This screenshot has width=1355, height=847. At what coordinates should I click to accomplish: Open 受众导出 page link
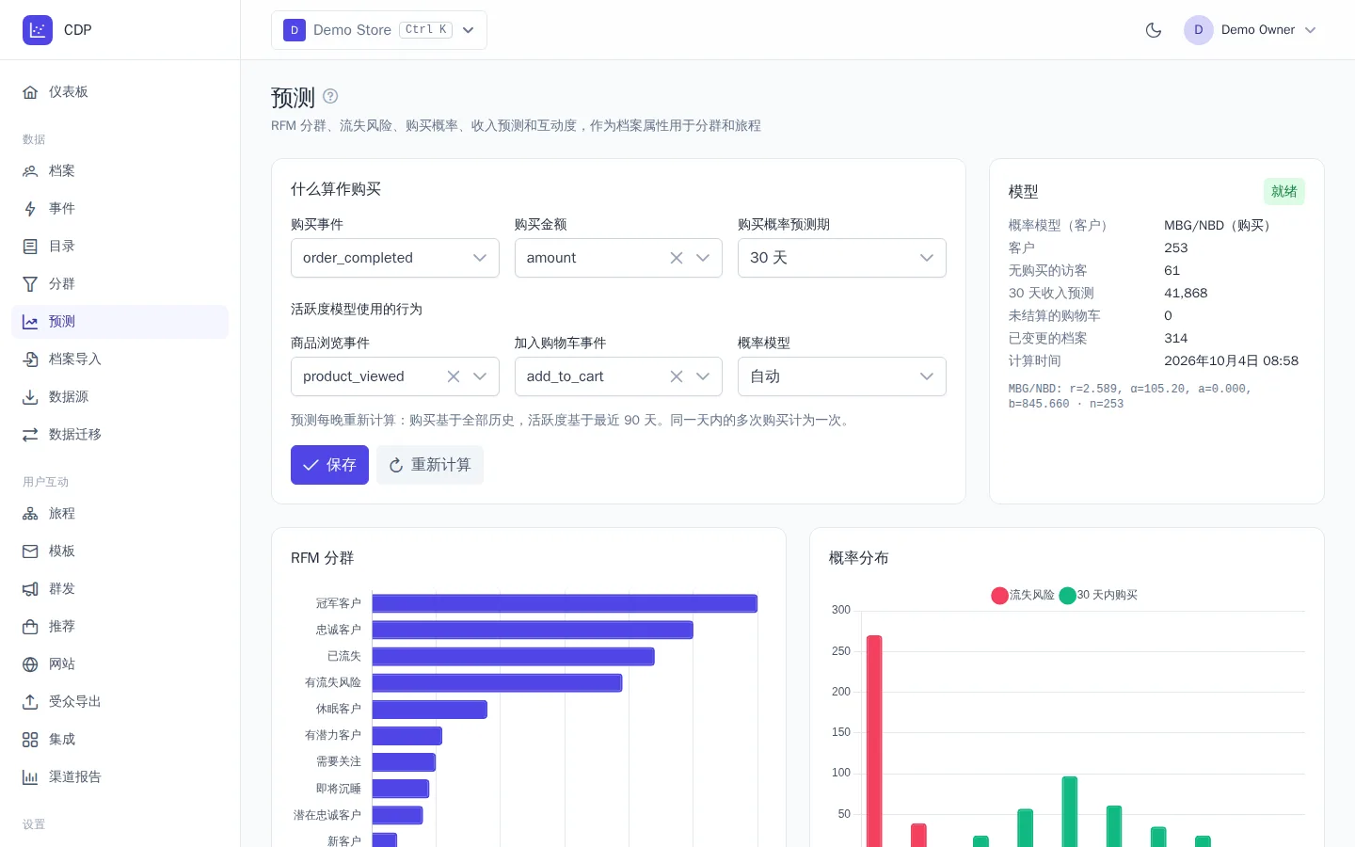coord(120,702)
